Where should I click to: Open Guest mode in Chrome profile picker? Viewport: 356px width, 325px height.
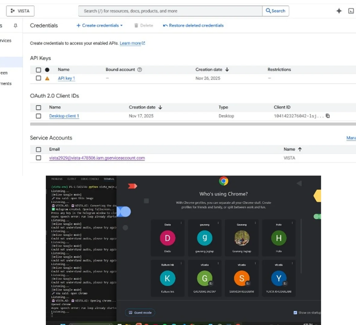[140, 313]
